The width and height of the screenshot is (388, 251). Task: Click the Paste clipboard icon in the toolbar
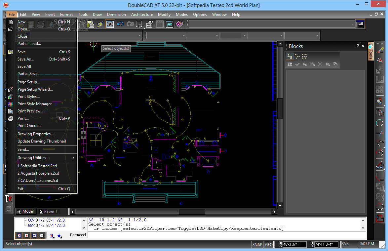tap(90, 24)
